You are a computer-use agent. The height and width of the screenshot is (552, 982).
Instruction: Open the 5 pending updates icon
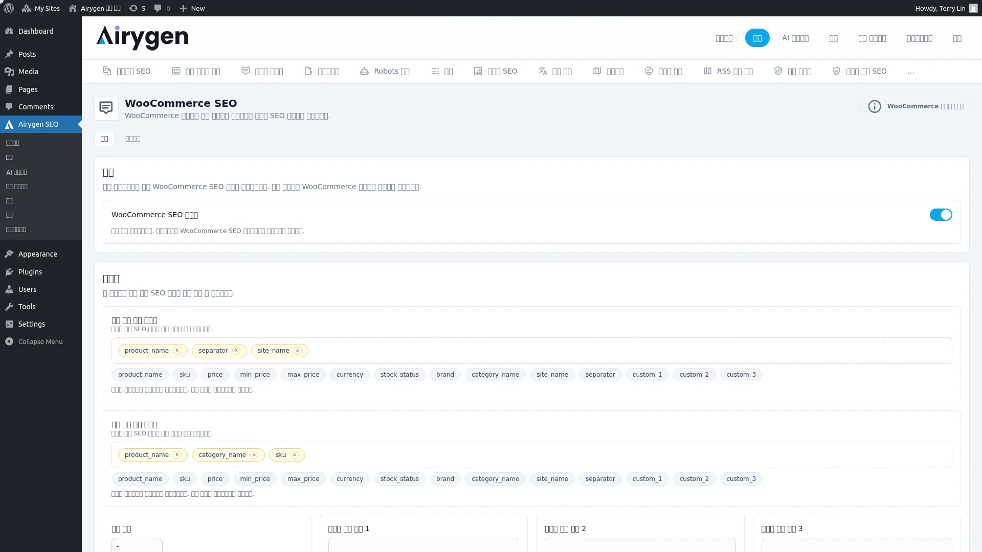tap(137, 8)
